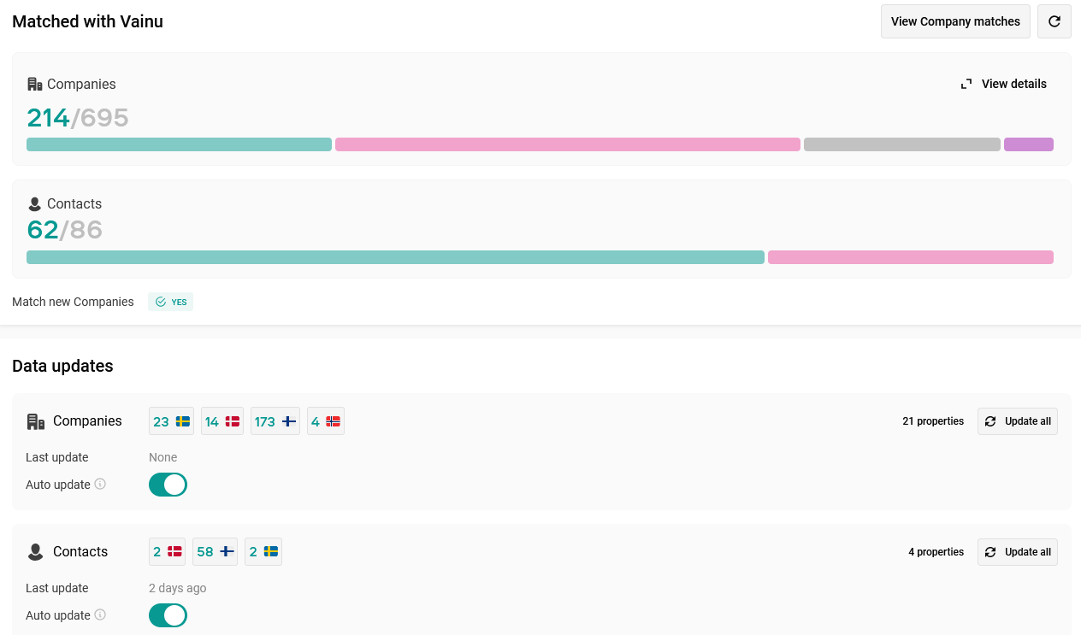Select the 173 Finland flag chip for Companies
Viewport: 1081px width, 635px height.
click(275, 421)
